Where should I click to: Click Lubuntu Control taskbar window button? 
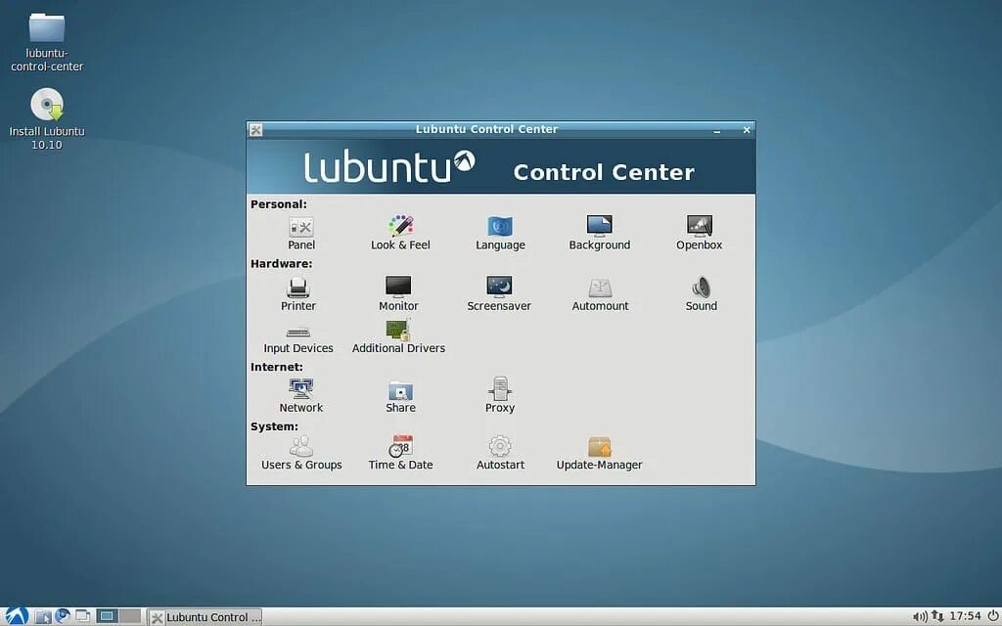tap(205, 617)
